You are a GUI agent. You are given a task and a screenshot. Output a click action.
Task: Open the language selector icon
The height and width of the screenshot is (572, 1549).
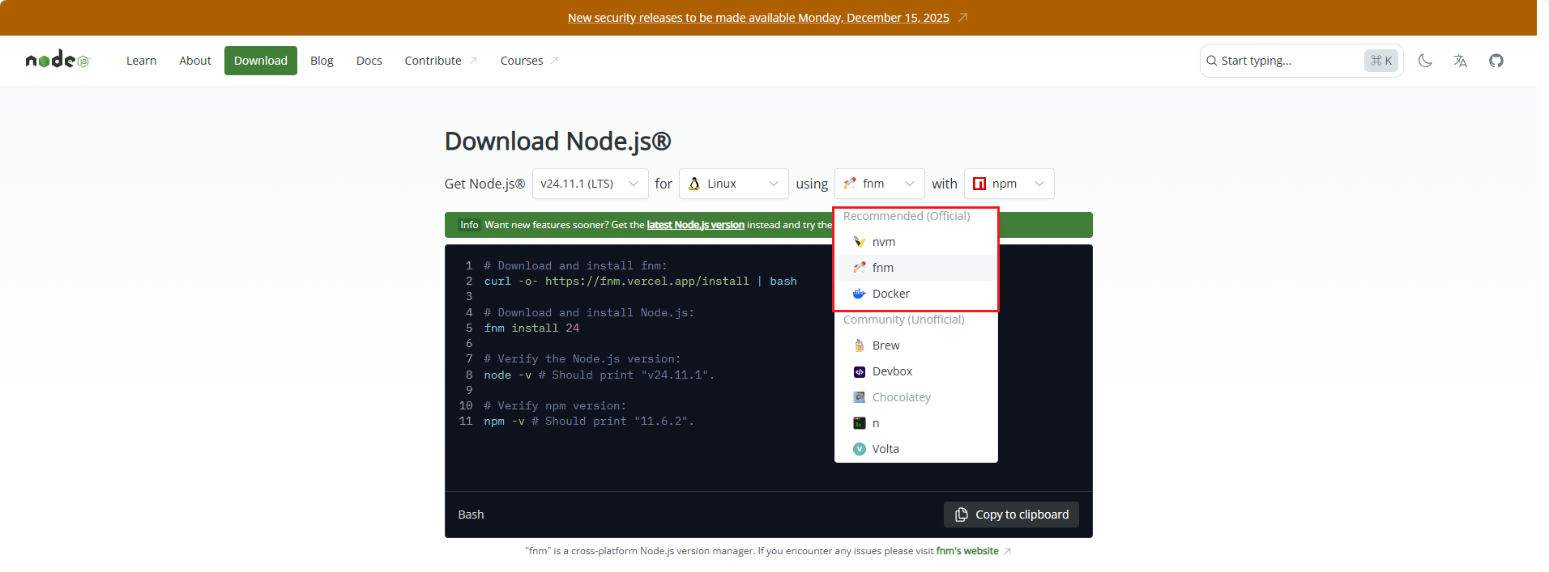pos(1461,61)
